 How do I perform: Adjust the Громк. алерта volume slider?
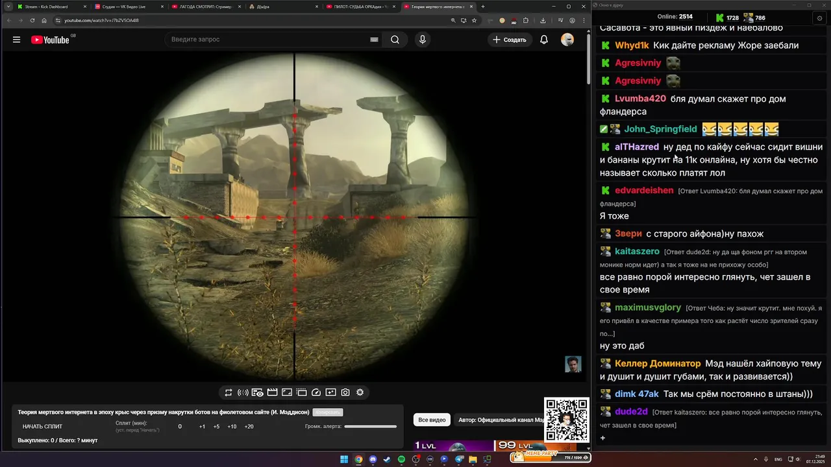pyautogui.click(x=370, y=427)
